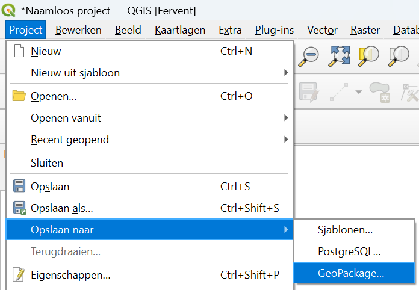The width and height of the screenshot is (419, 290).
Task: Click the Digitize with Segment icon
Action: coord(339,92)
